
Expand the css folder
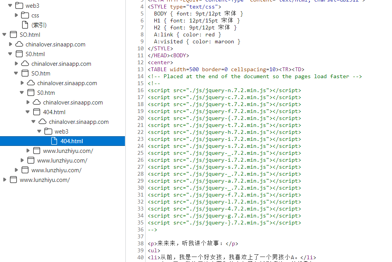click(x=16, y=15)
